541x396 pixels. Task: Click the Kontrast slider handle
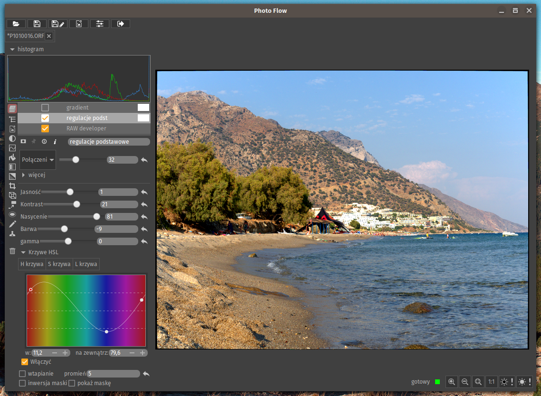point(76,204)
